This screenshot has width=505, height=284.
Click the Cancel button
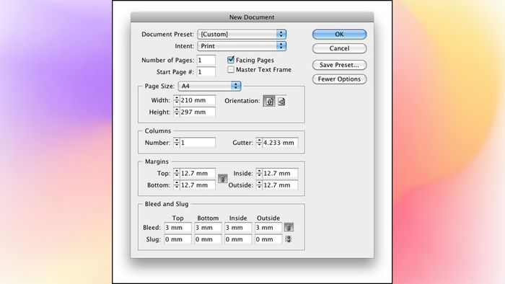[x=340, y=48]
